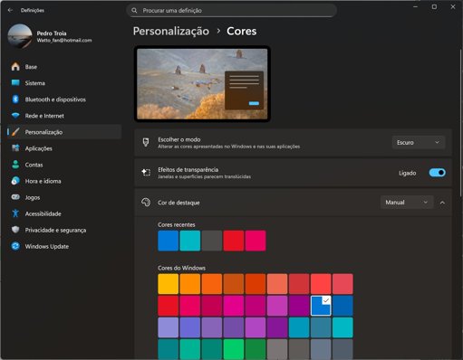This screenshot has width=463, height=360.
Task: Select the Bluetooth e dispositivos icon
Action: click(15, 99)
